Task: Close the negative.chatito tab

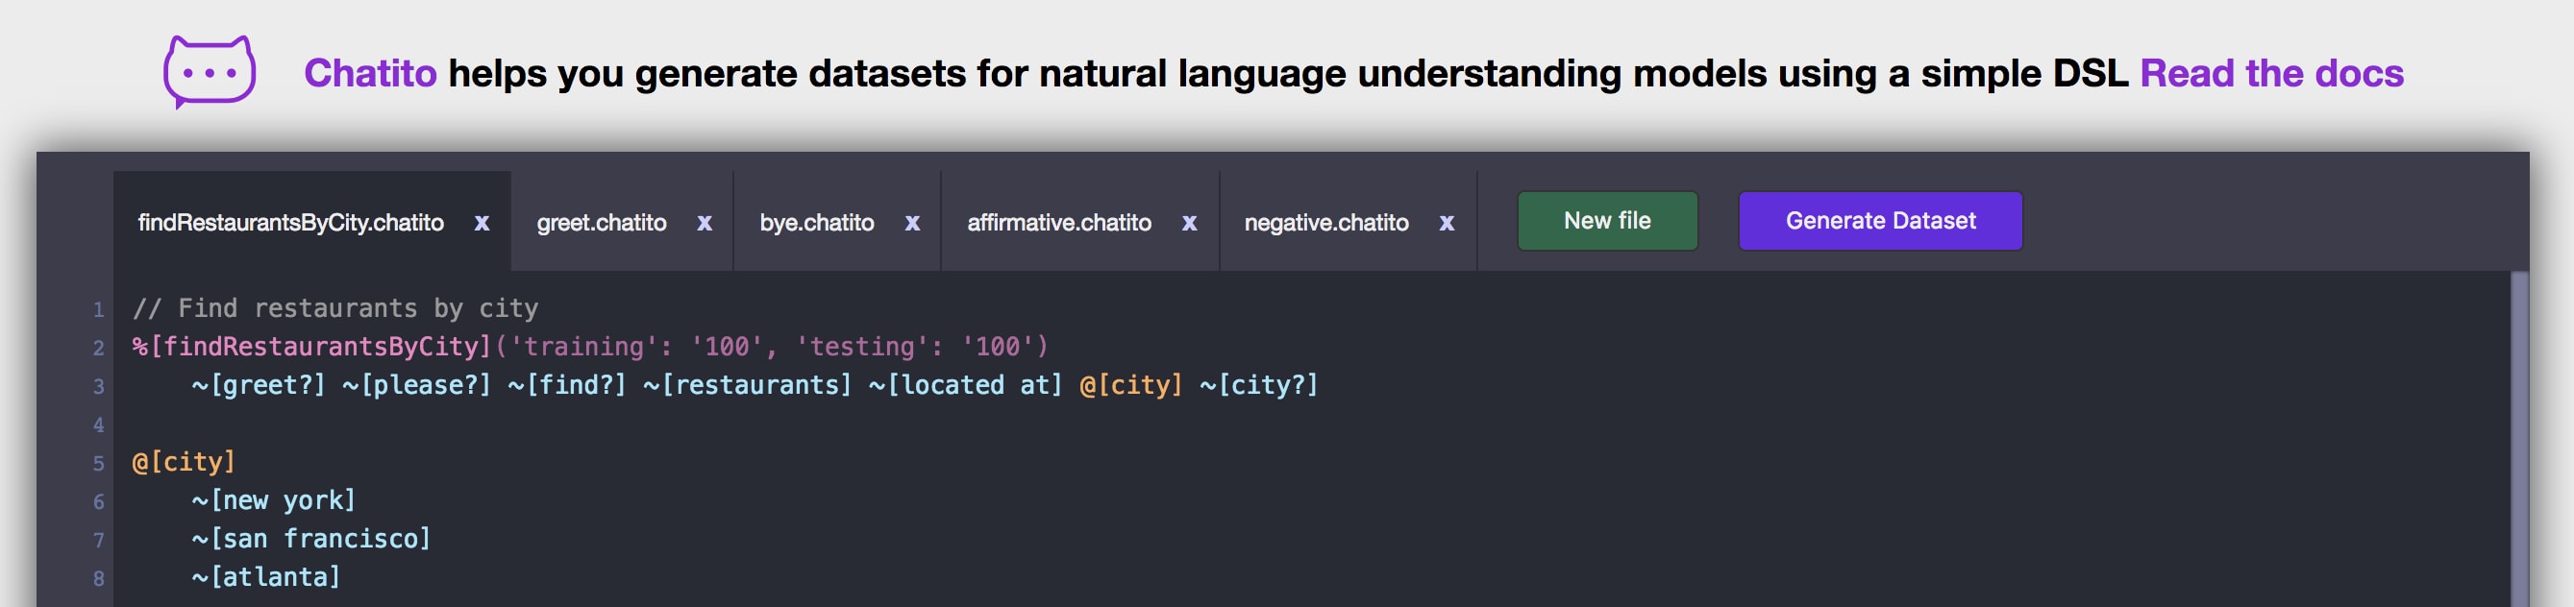Action: click(1446, 223)
